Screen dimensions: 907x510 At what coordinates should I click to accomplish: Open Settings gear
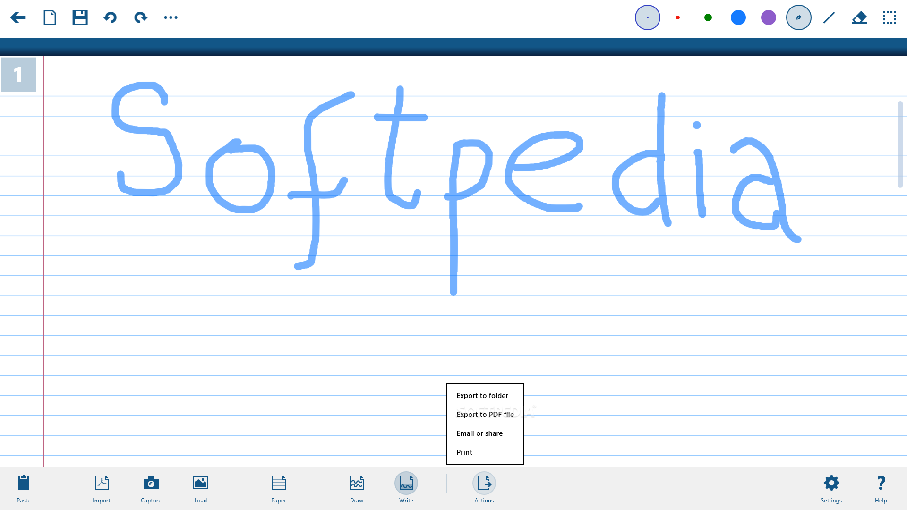pos(831,489)
